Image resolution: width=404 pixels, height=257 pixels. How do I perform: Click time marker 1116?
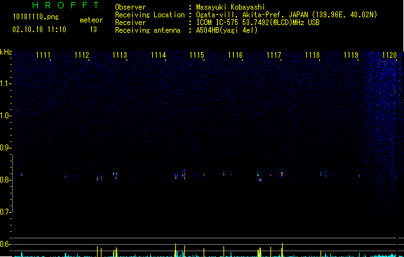point(235,55)
